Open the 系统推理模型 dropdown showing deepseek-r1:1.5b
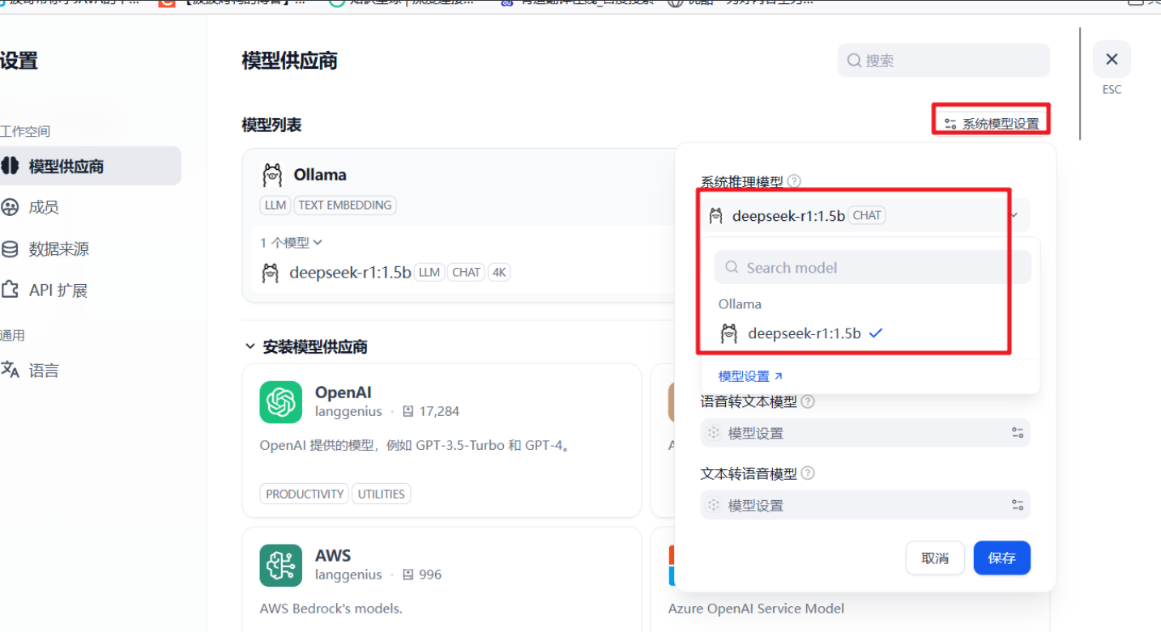The width and height of the screenshot is (1161, 632). click(x=865, y=215)
